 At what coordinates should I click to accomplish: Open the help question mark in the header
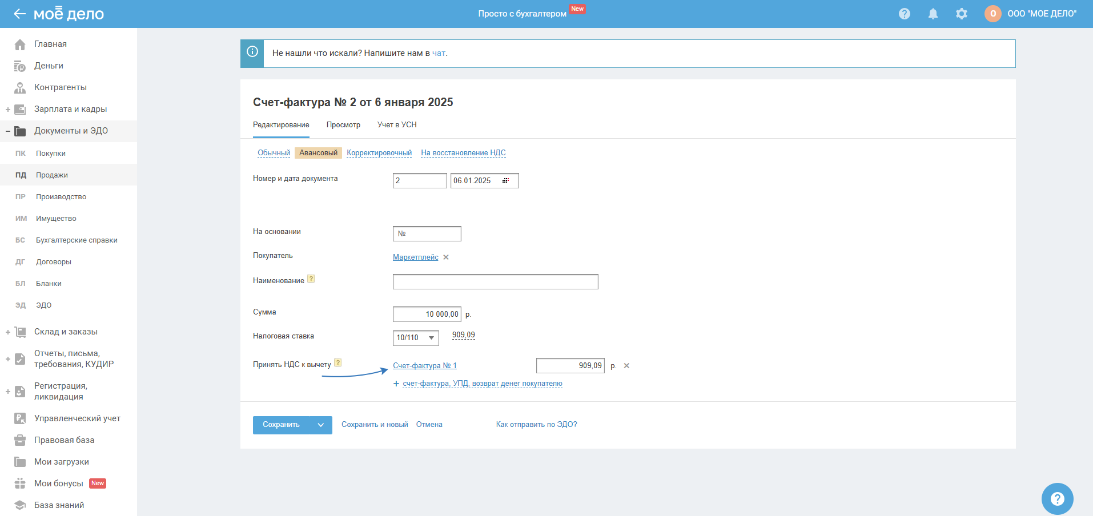905,14
